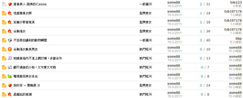The width and height of the screenshot is (243, 98).
Task: Open last poster bbp's profile
Action: pyautogui.click(x=239, y=39)
